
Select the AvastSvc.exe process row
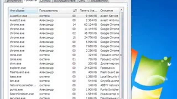(x=64, y=16)
